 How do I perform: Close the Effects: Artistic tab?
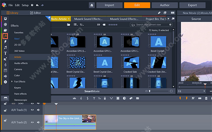click(x=69, y=19)
